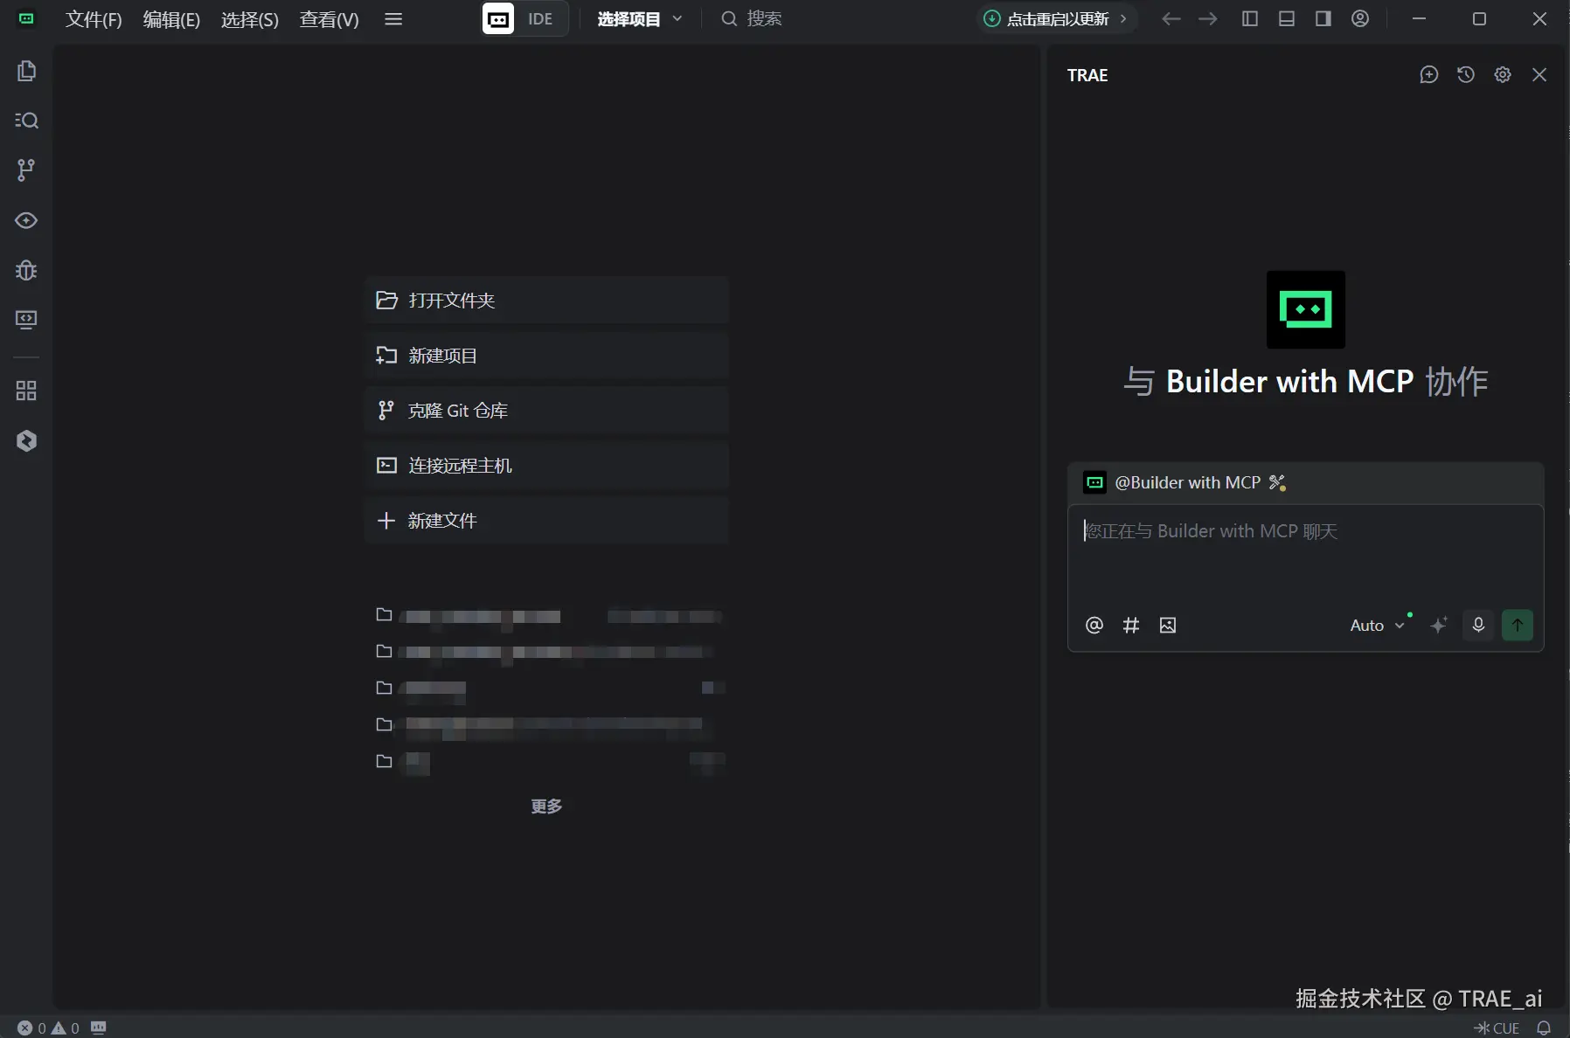The height and width of the screenshot is (1038, 1570).
Task: Click the sparkle prompt enhance icon
Action: [1439, 626]
